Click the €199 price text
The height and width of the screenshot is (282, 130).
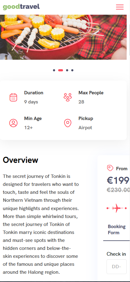click(x=118, y=181)
